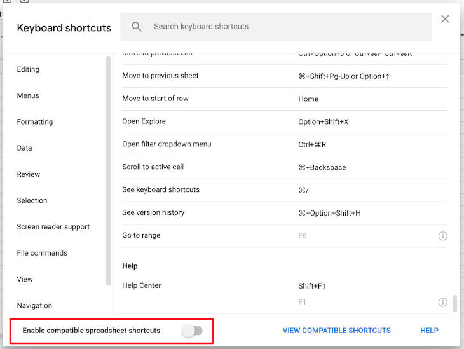Image resolution: width=464 pixels, height=349 pixels.
Task: Click the ⌘+Shift+Pg-Up or Option+↑ shortcut
Action: pyautogui.click(x=344, y=76)
